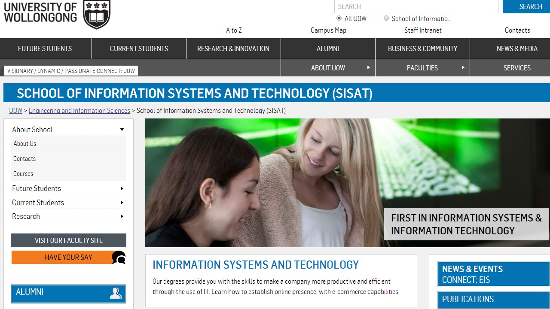Open the Staff Intranet link
Viewport: 550px width, 309px height.
tap(423, 30)
